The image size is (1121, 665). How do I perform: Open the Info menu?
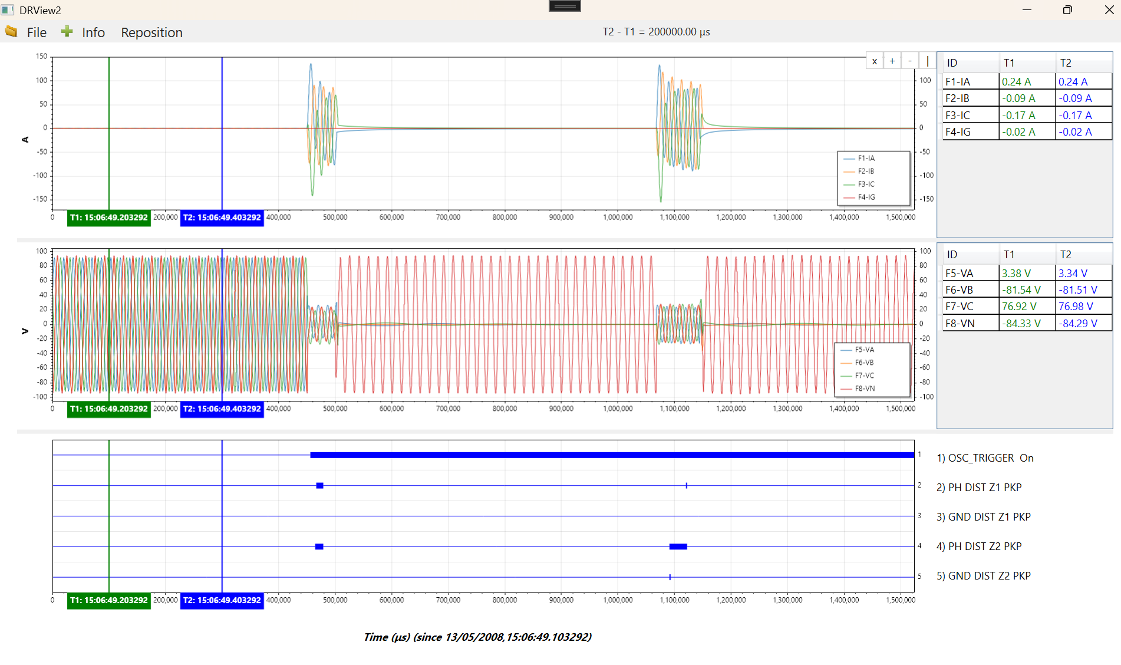[x=93, y=32]
